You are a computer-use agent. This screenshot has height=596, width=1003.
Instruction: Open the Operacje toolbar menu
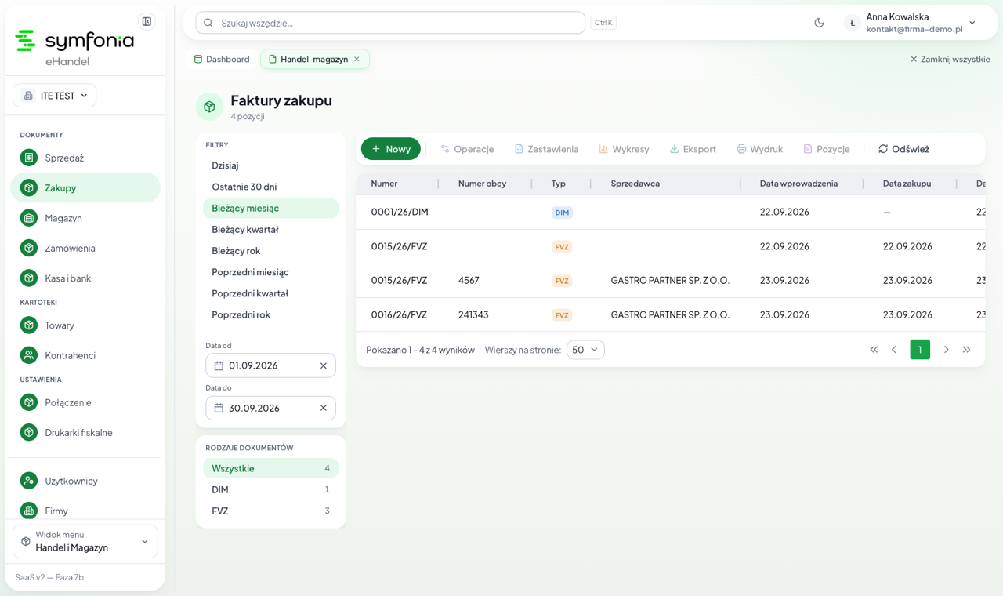click(x=467, y=149)
